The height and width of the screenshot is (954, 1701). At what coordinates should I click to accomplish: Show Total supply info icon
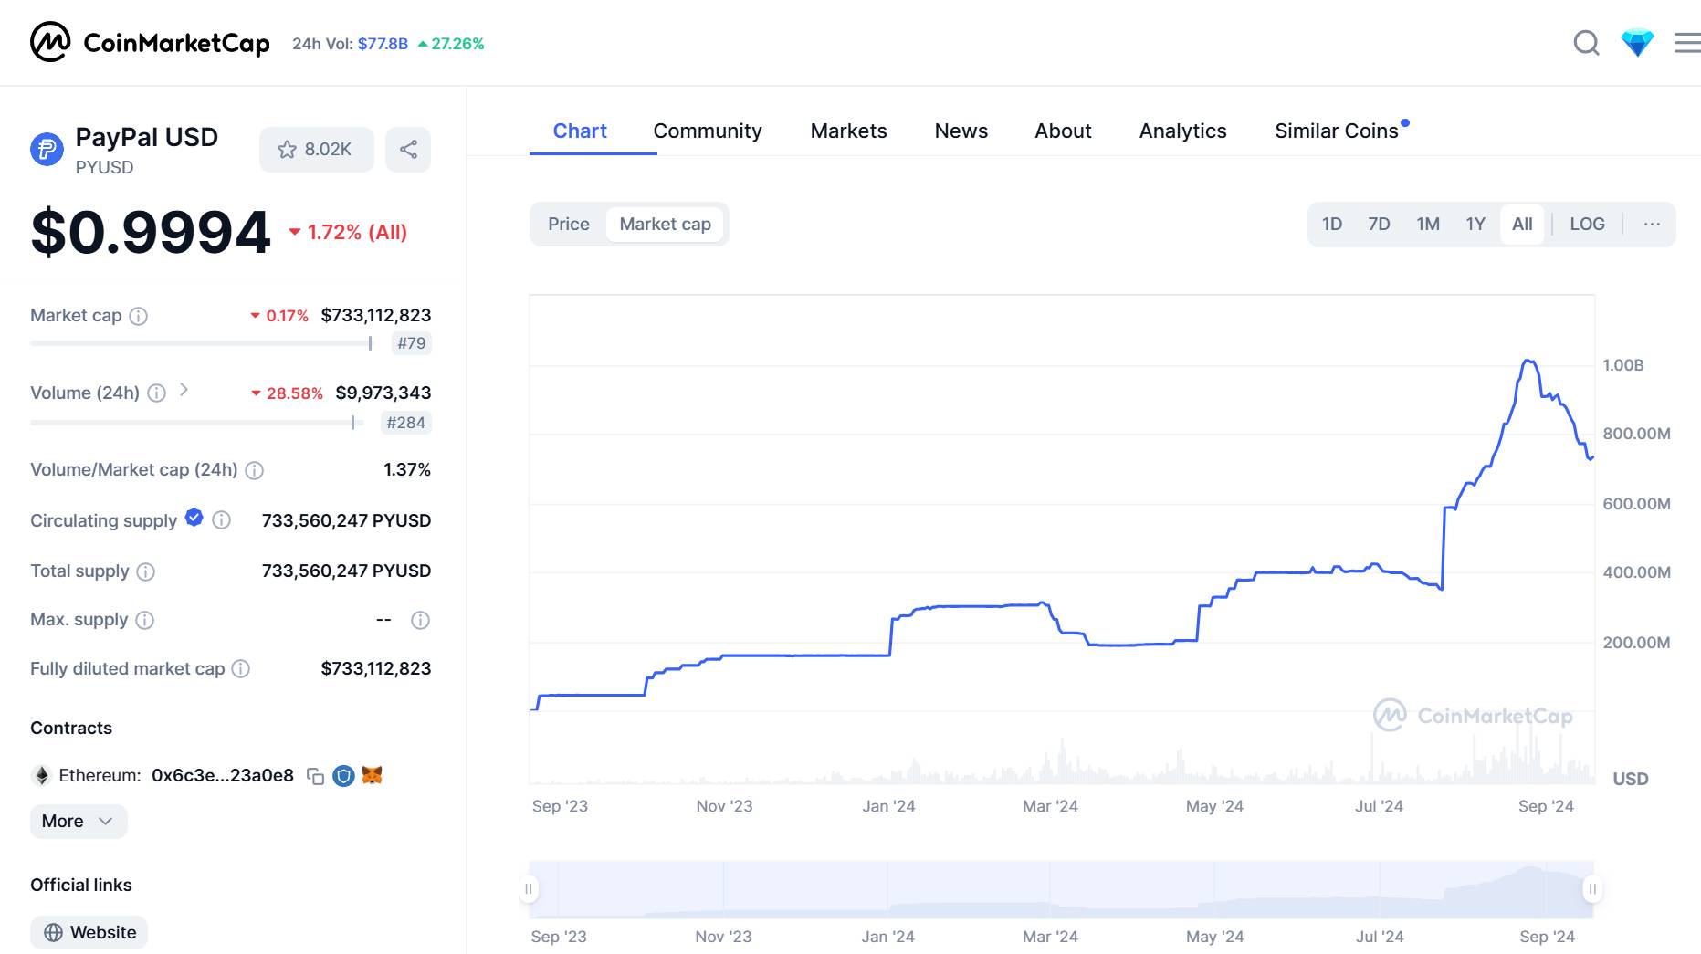(145, 571)
